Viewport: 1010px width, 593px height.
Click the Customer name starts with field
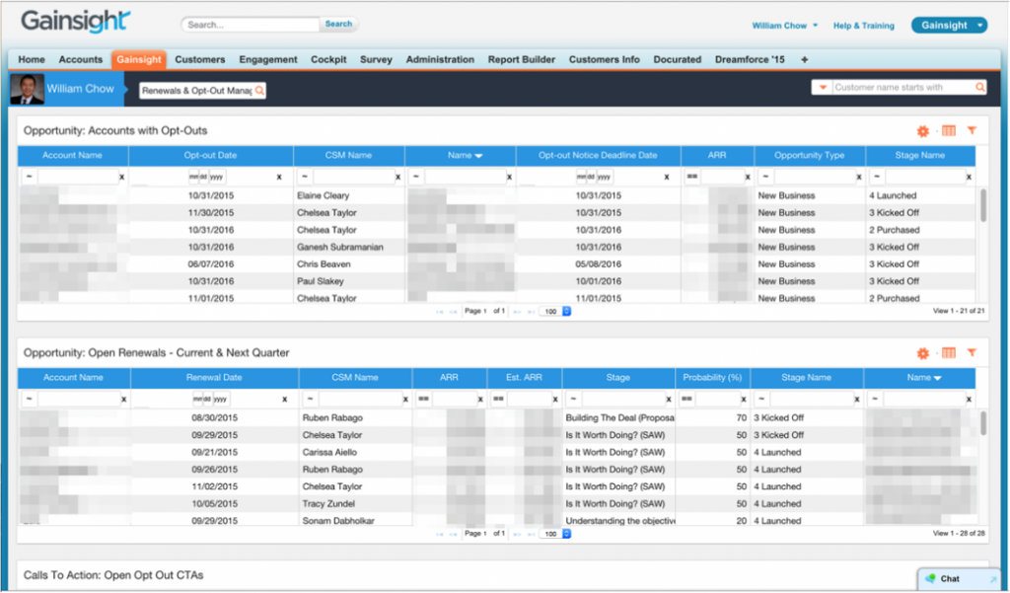click(x=902, y=88)
